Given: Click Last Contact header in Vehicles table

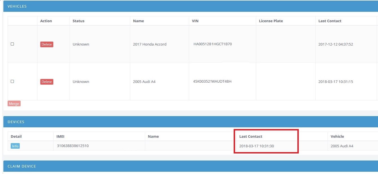Looking at the screenshot, I should (x=330, y=21).
